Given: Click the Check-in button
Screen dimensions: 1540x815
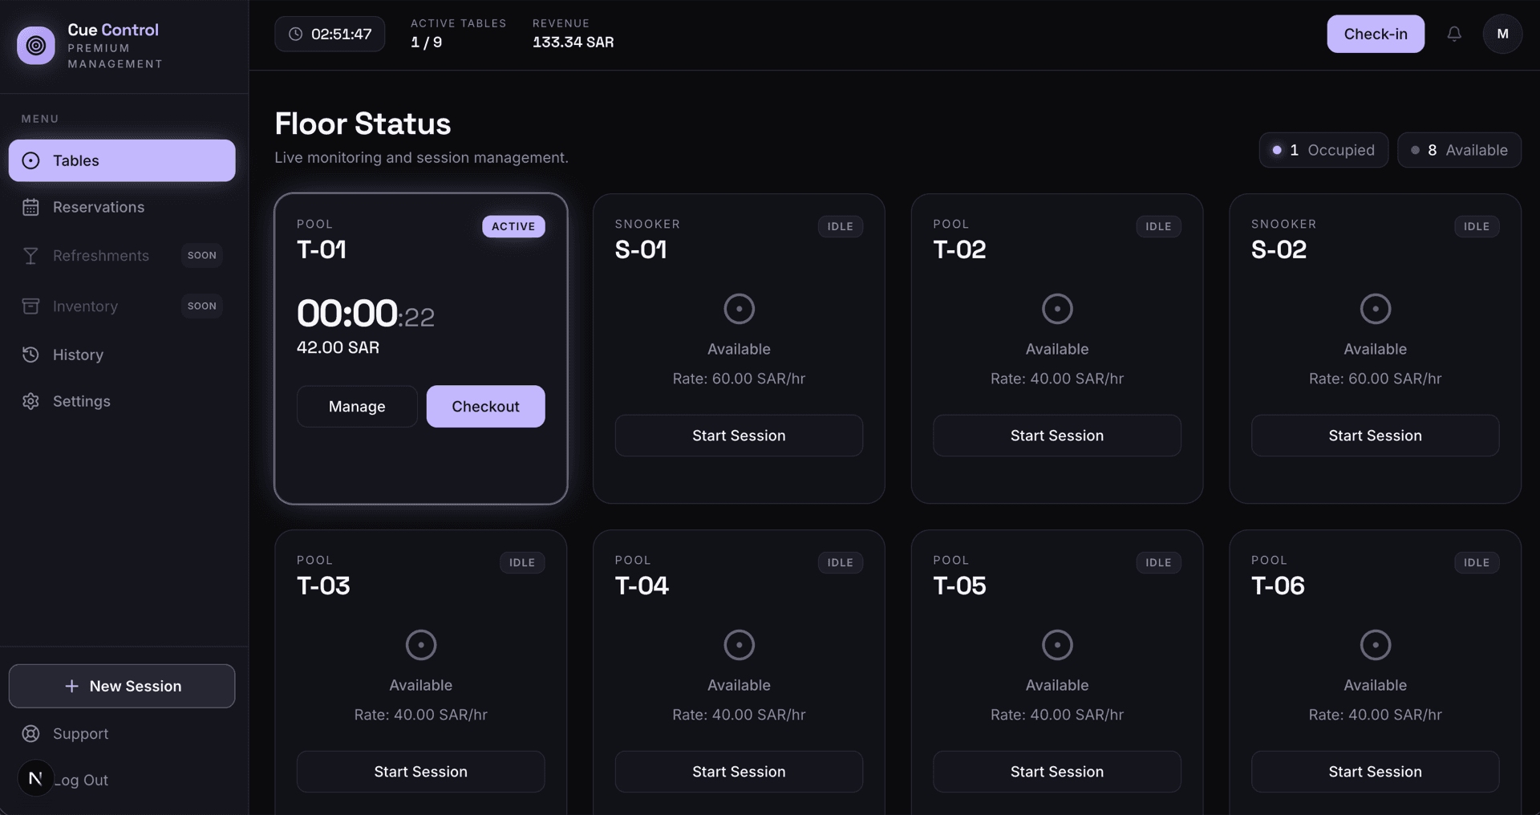Looking at the screenshot, I should 1376,34.
